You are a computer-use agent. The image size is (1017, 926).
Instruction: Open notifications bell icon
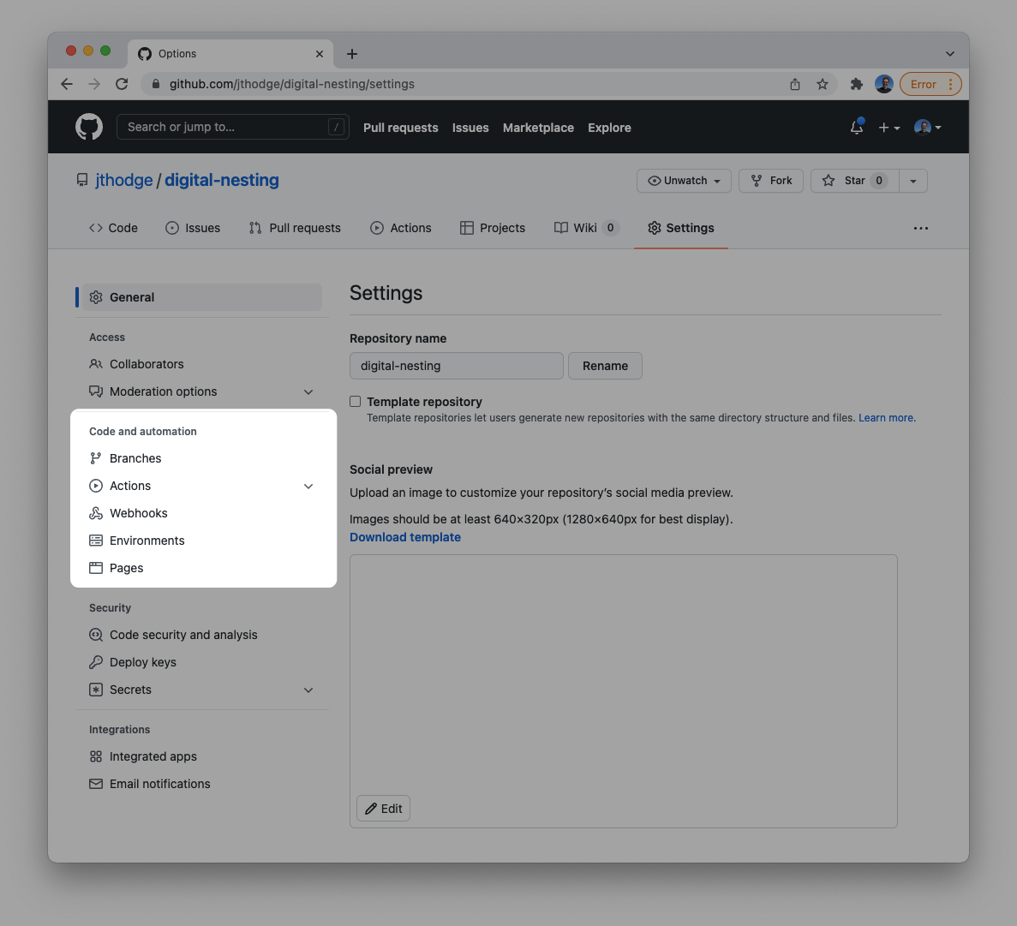[857, 127]
